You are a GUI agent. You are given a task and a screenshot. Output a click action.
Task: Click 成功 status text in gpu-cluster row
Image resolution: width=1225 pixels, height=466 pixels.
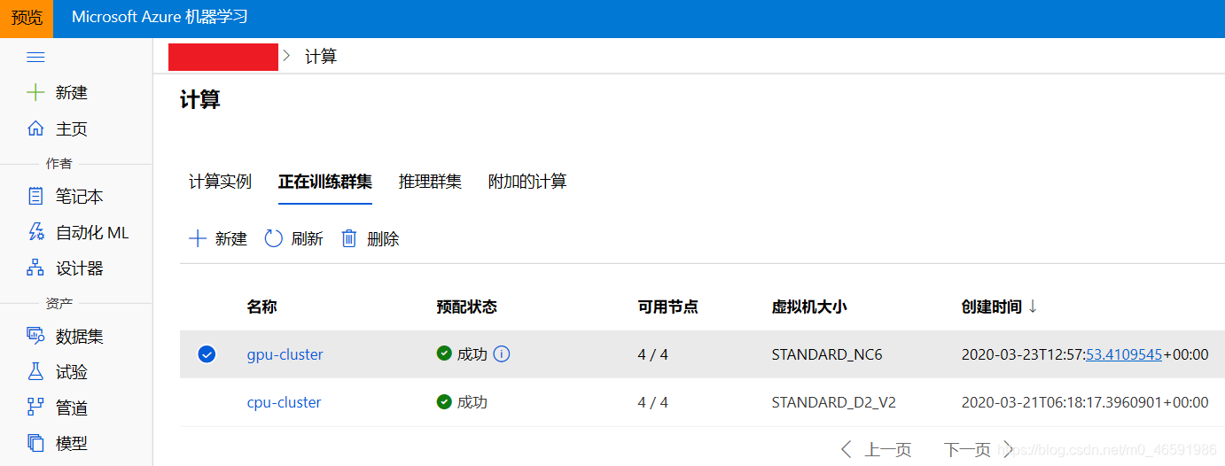[472, 354]
